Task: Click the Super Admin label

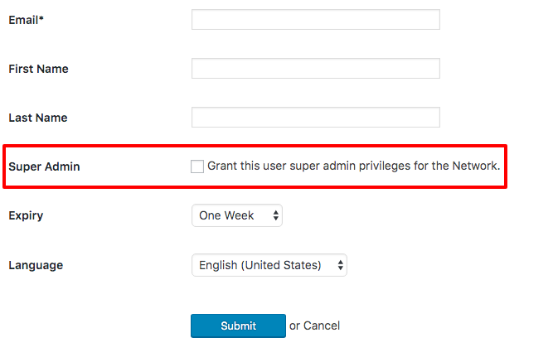Action: pyautogui.click(x=44, y=166)
